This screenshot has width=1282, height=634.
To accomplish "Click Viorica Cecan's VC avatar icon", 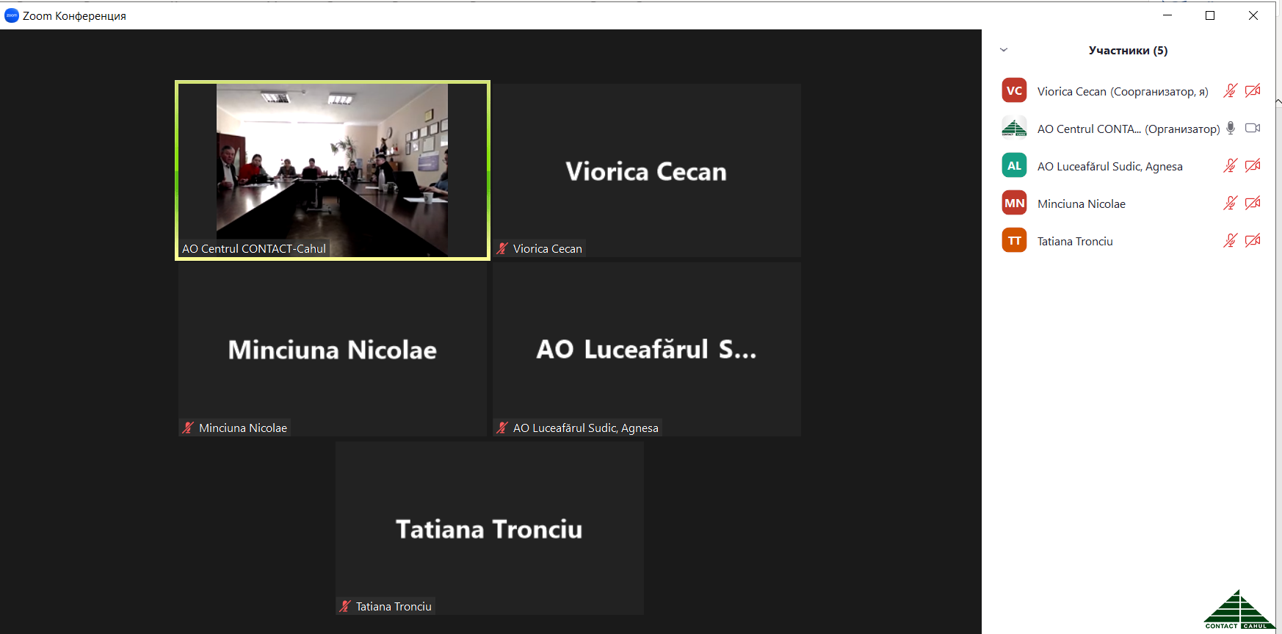I will point(1014,91).
